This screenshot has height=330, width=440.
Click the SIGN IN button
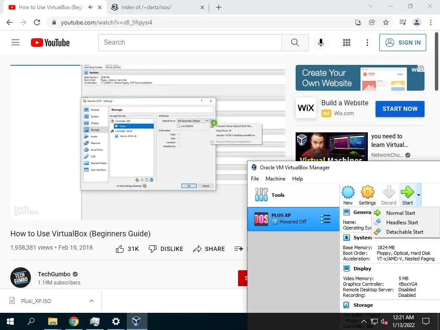coord(403,43)
